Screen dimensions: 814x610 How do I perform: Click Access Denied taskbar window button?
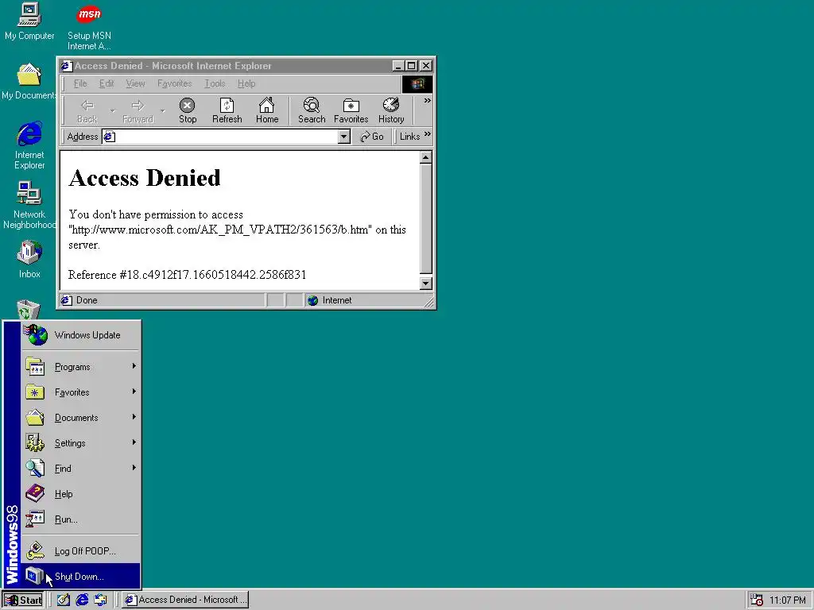coord(185,600)
